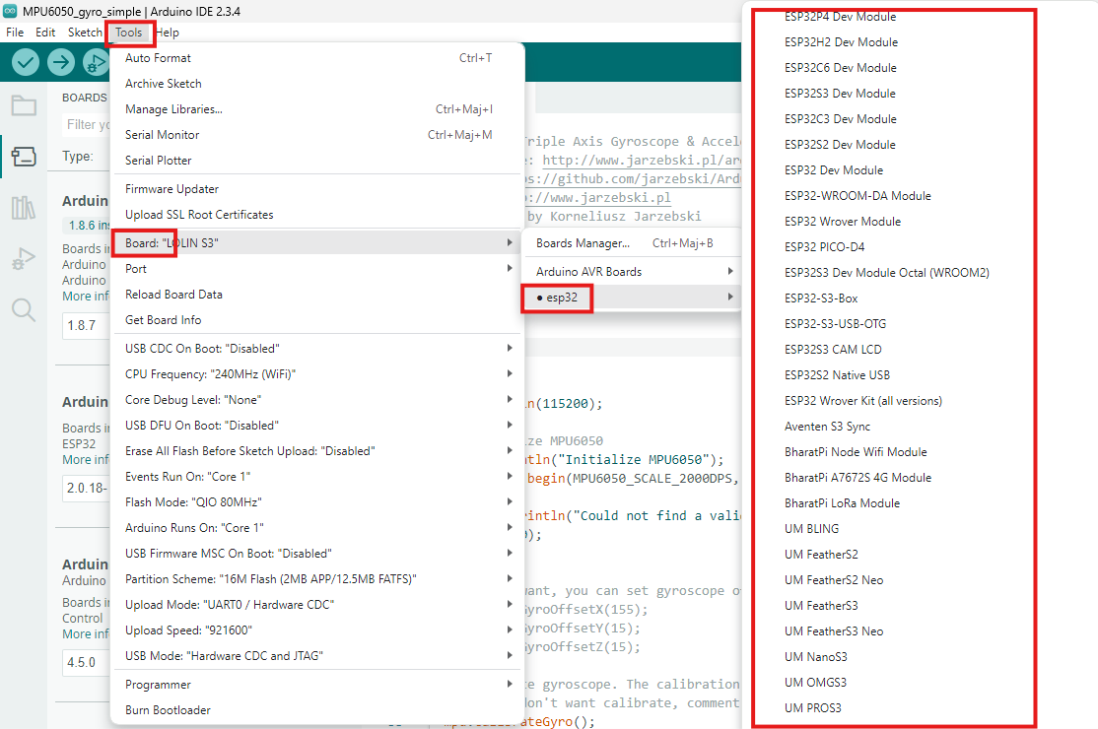Expand Core Debug Level option
The image size is (1098, 729).
[x=317, y=400]
